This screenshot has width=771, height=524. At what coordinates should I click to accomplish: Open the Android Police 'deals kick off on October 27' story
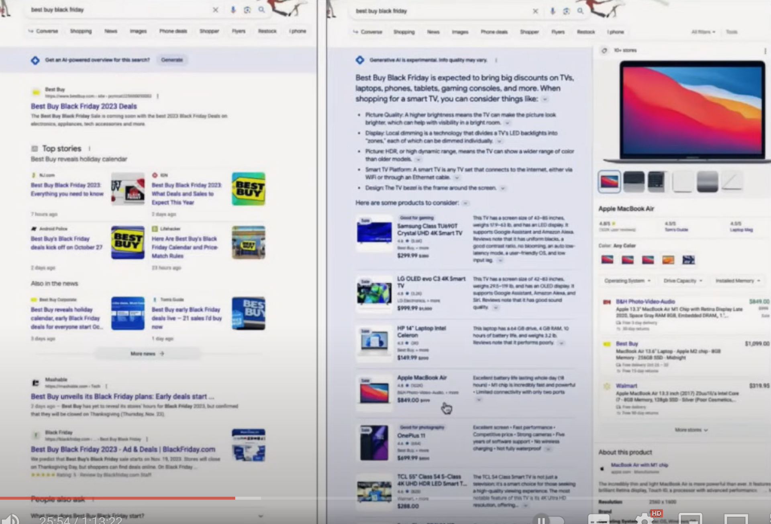tap(67, 243)
